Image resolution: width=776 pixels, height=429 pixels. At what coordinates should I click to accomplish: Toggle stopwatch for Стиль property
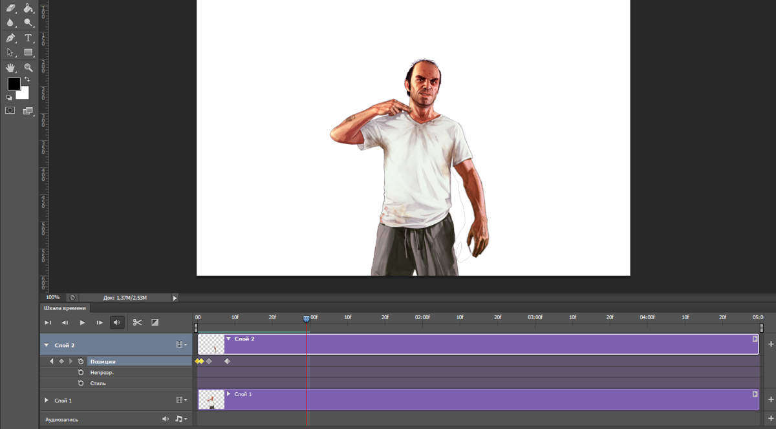coord(81,383)
